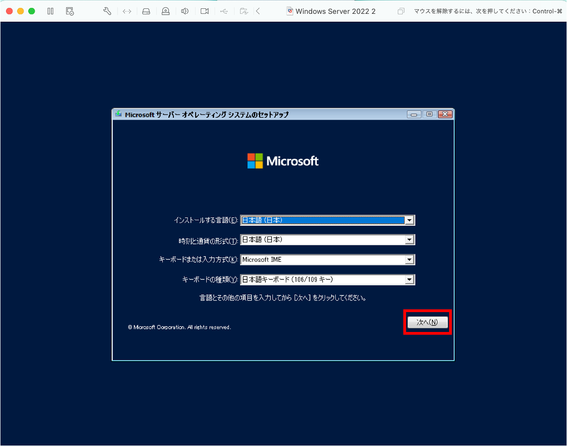Click the setup window title bar icon
567x446 pixels.
coord(119,114)
